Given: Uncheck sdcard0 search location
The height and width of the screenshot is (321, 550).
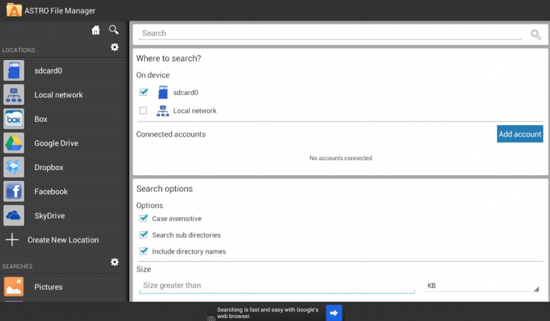Looking at the screenshot, I should pos(144,92).
